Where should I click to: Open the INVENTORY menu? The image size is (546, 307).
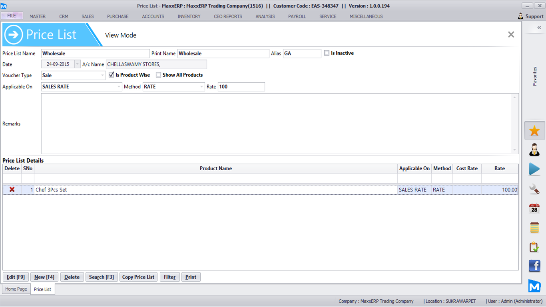(189, 16)
